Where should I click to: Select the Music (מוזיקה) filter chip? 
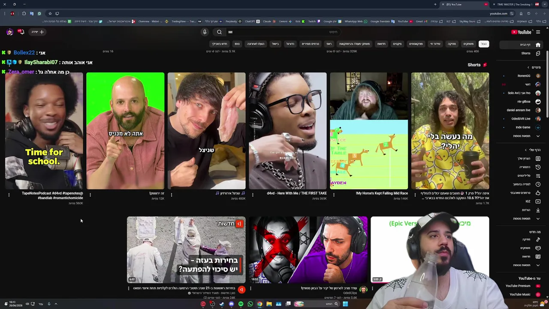coord(452,44)
